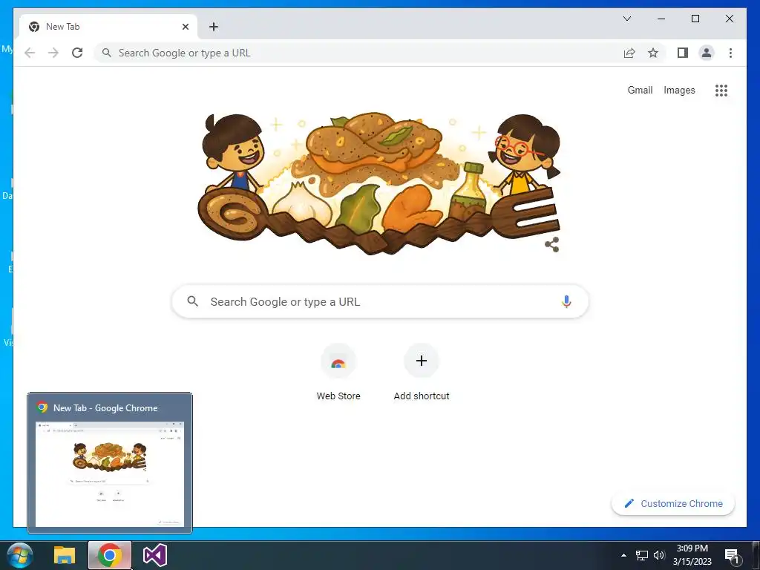Open File Explorer from the taskbar
The height and width of the screenshot is (570, 760).
(x=65, y=555)
